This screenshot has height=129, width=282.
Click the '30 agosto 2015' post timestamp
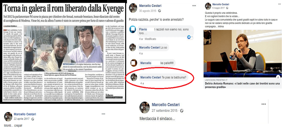[148, 11]
